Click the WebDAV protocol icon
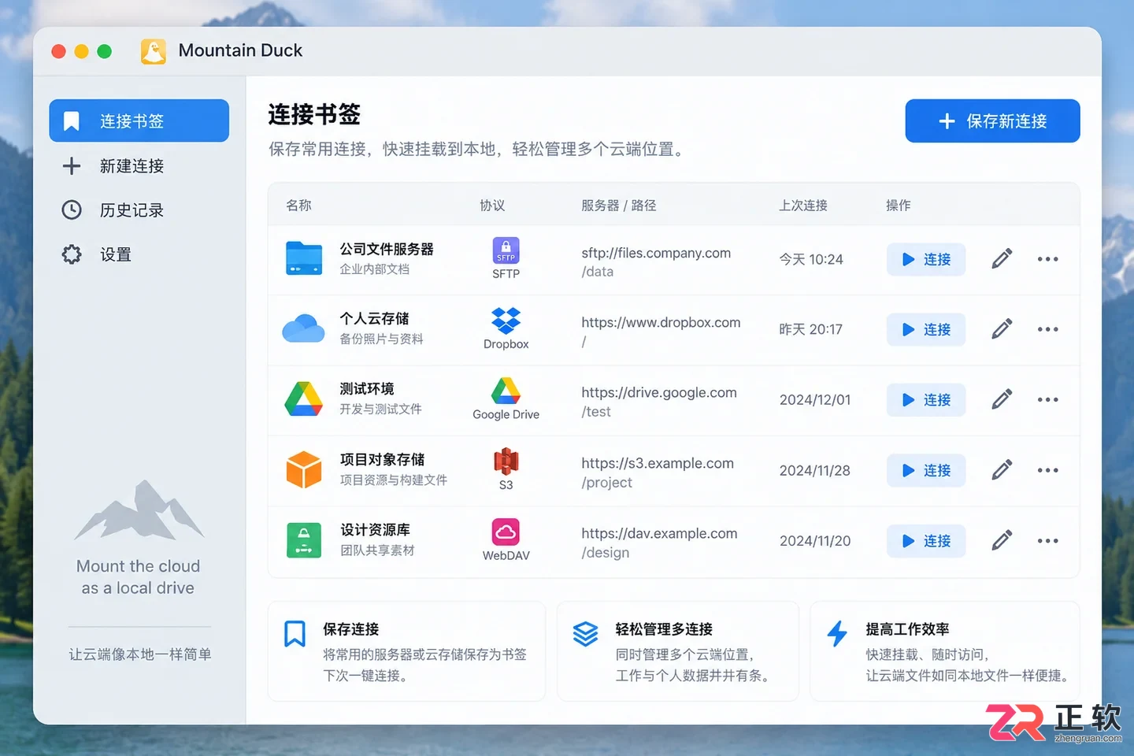The width and height of the screenshot is (1134, 756). 506,532
